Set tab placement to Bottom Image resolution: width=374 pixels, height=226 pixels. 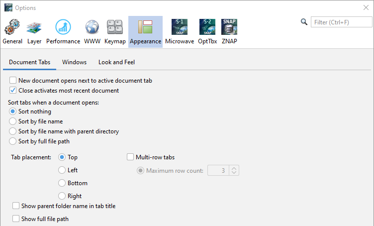62,183
